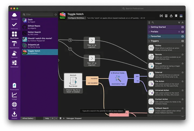This screenshot has height=131, width=194.
Task: Click Configure Workflow button
Action: pos(77,18)
